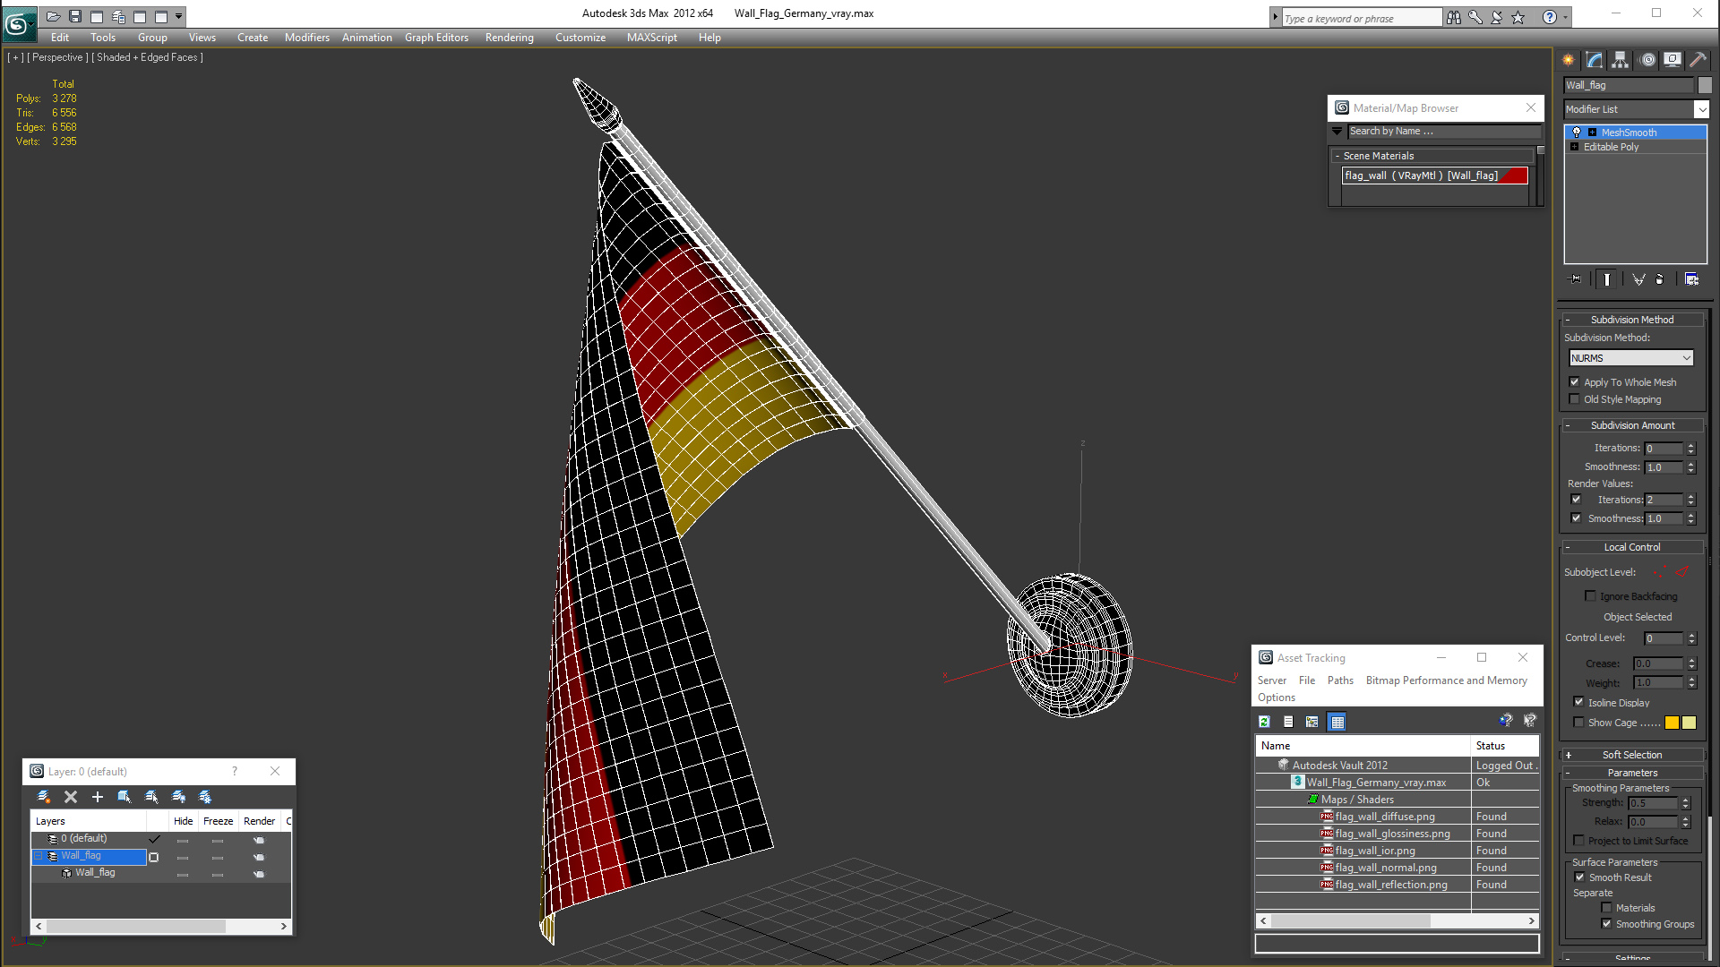This screenshot has height=967, width=1720.
Task: Click Open File icon in quick access toolbar
Action: point(54,16)
